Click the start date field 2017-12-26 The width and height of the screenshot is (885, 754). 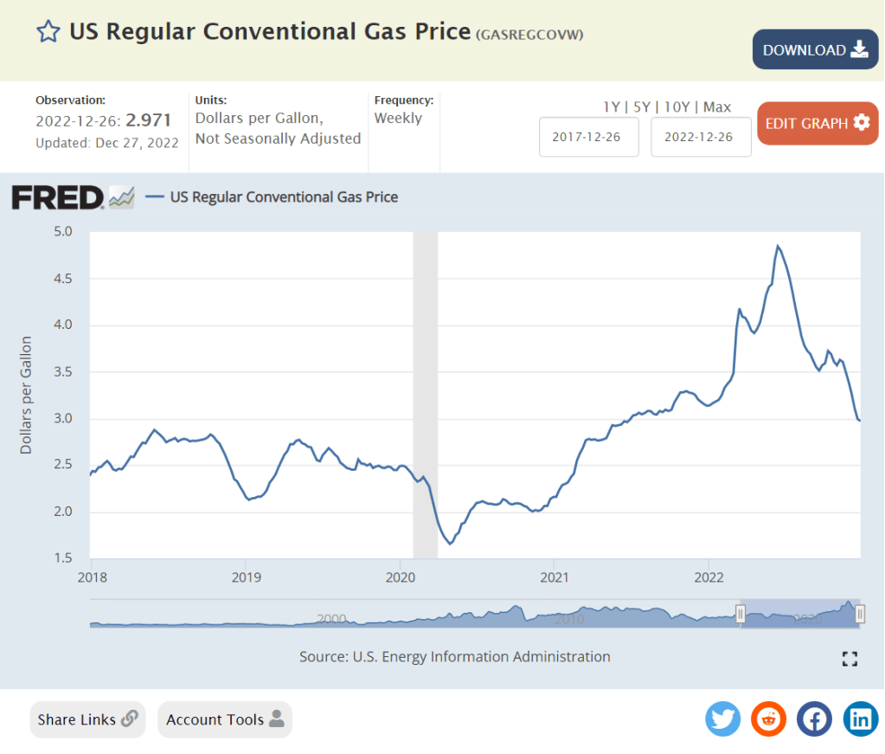pos(588,137)
